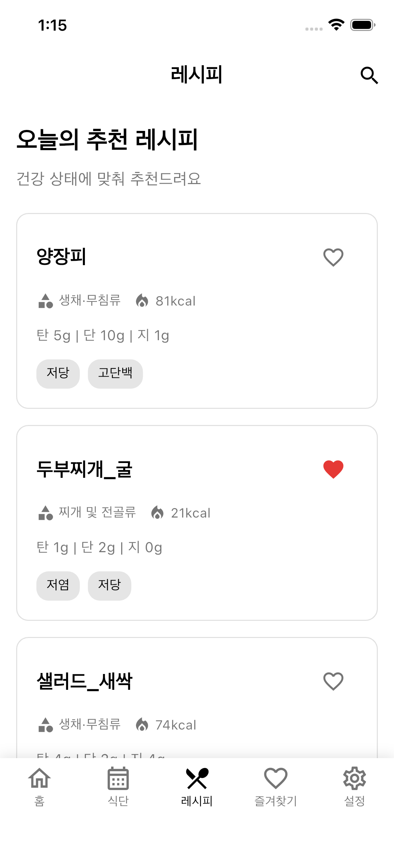Favorite the 양장피 recipe heart
The width and height of the screenshot is (394, 852).
tap(333, 257)
